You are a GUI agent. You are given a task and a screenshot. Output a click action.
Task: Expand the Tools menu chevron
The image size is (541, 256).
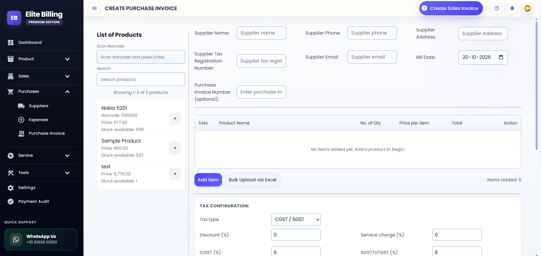(x=67, y=173)
